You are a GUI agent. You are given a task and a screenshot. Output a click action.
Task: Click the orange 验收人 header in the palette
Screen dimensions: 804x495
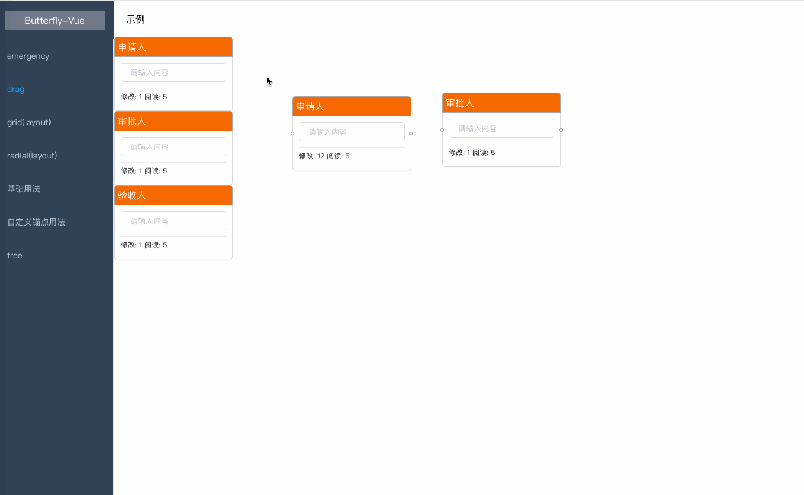[x=173, y=195]
